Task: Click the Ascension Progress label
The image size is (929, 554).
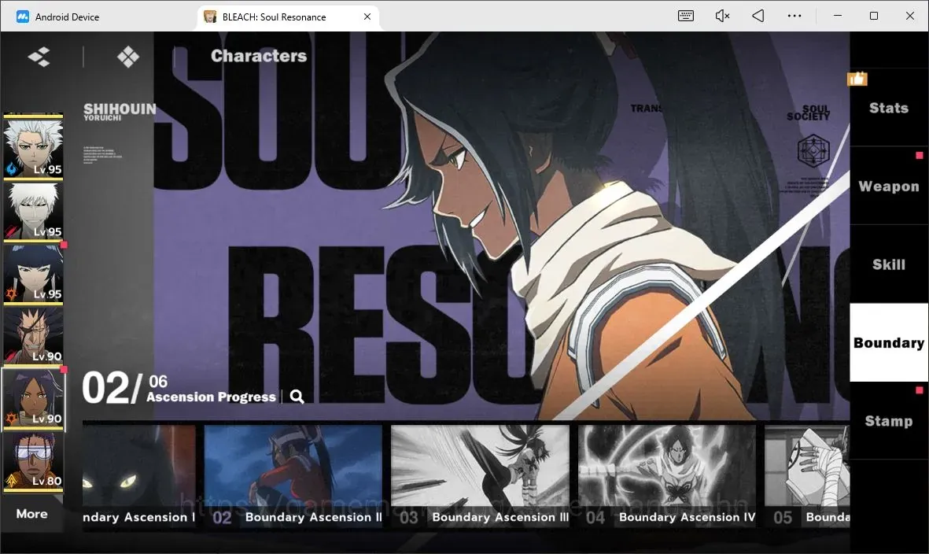Action: point(211,397)
